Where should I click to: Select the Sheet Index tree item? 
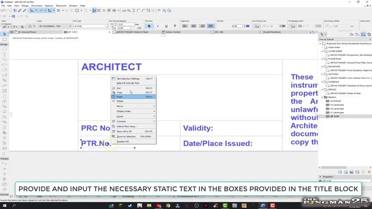click(334, 48)
